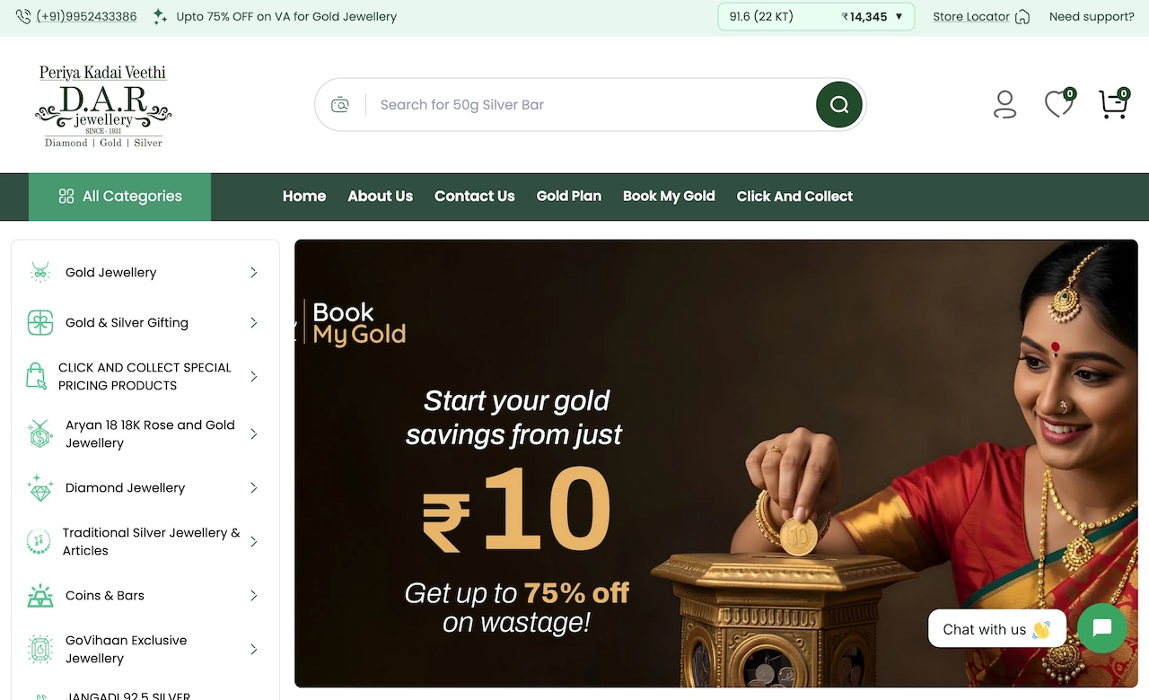
Task: Call the phone number link
Action: (x=86, y=17)
